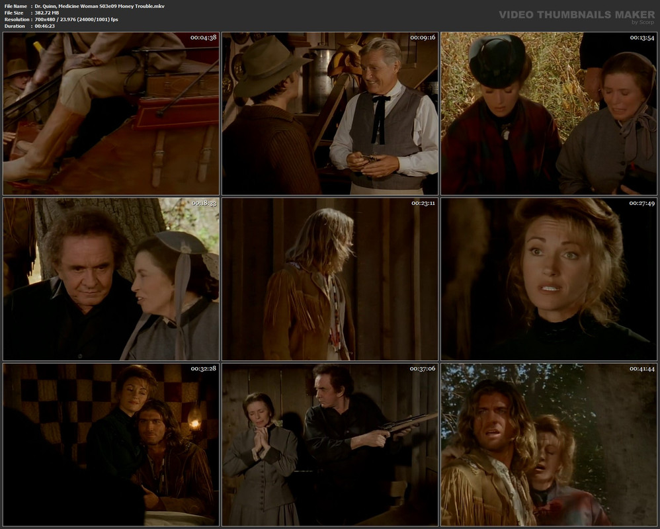Viewport: 660px width, 529px height.
Task: Select the thumbnail at 00:27:49
Action: (549, 280)
